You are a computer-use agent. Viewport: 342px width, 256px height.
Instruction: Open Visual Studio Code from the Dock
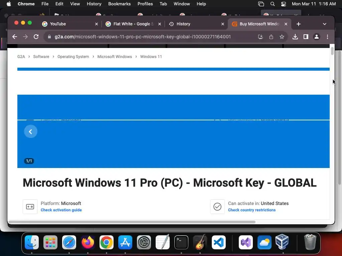(219, 242)
